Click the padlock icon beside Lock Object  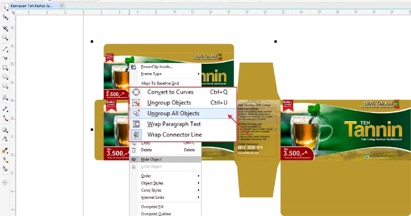click(134, 167)
